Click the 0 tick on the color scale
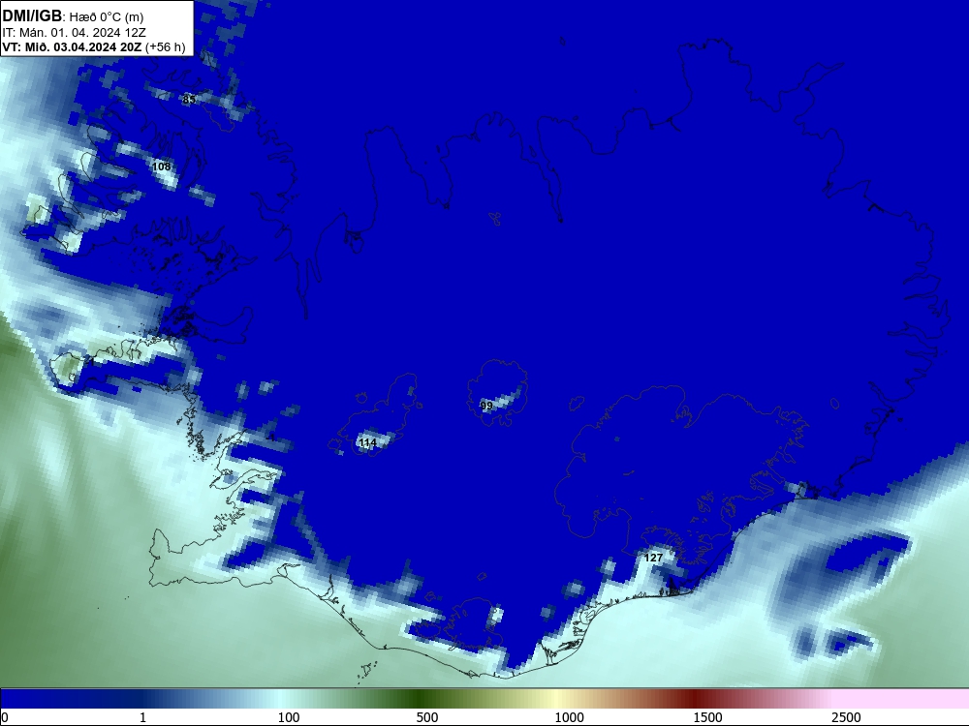This screenshot has width=969, height=726. coord(5,717)
